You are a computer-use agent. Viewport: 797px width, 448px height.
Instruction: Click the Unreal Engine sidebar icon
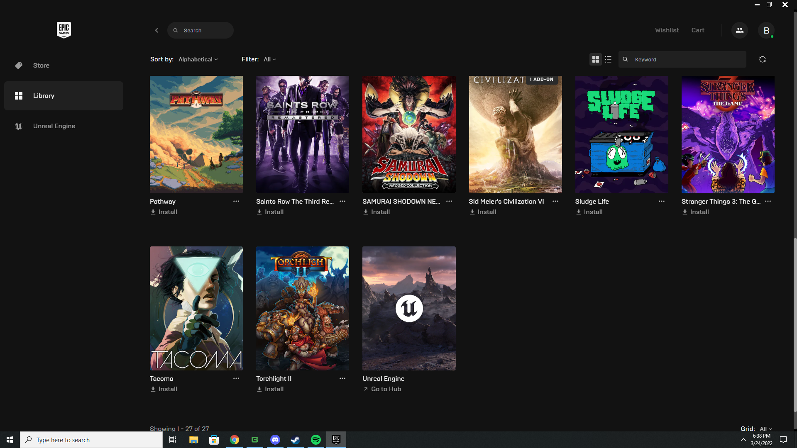pos(18,126)
